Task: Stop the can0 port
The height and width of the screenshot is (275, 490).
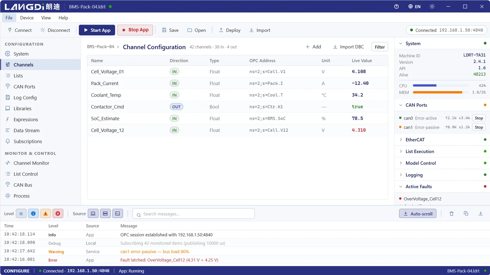Action: [479, 118]
